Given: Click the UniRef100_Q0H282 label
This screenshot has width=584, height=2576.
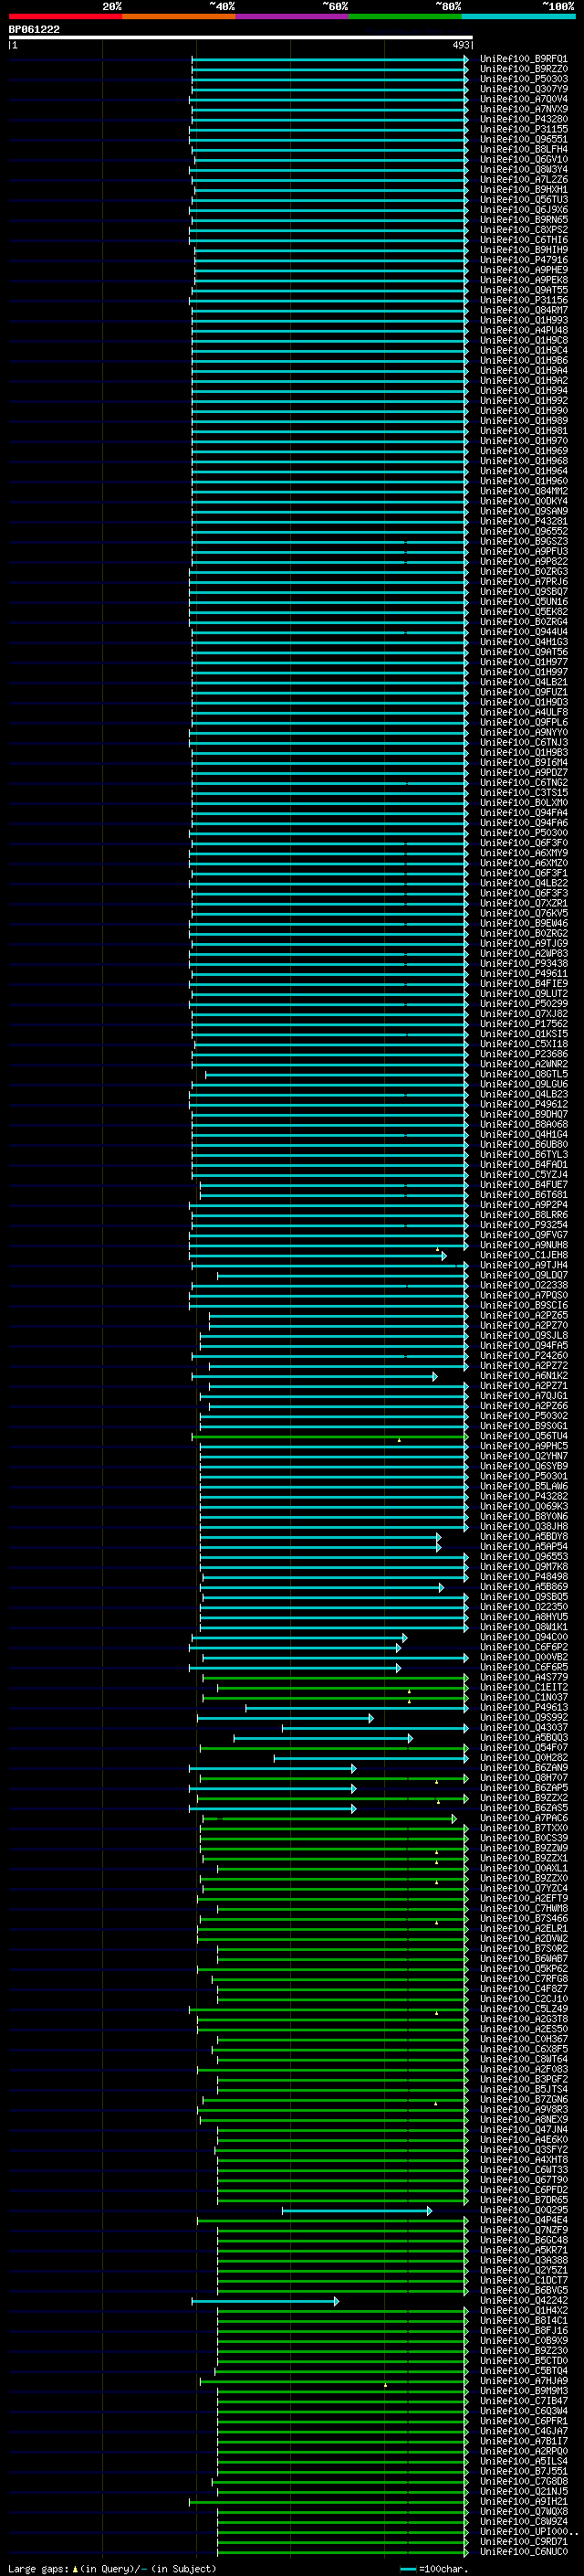Looking at the screenshot, I should point(523,1757).
